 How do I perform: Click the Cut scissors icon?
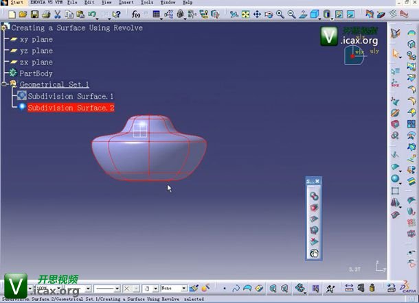[57, 14]
